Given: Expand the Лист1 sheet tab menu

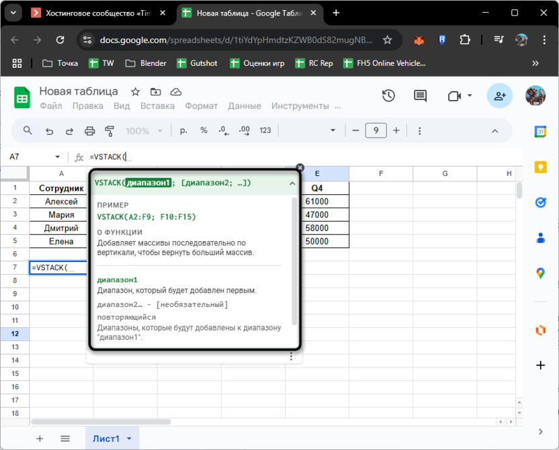Looking at the screenshot, I should [128, 439].
